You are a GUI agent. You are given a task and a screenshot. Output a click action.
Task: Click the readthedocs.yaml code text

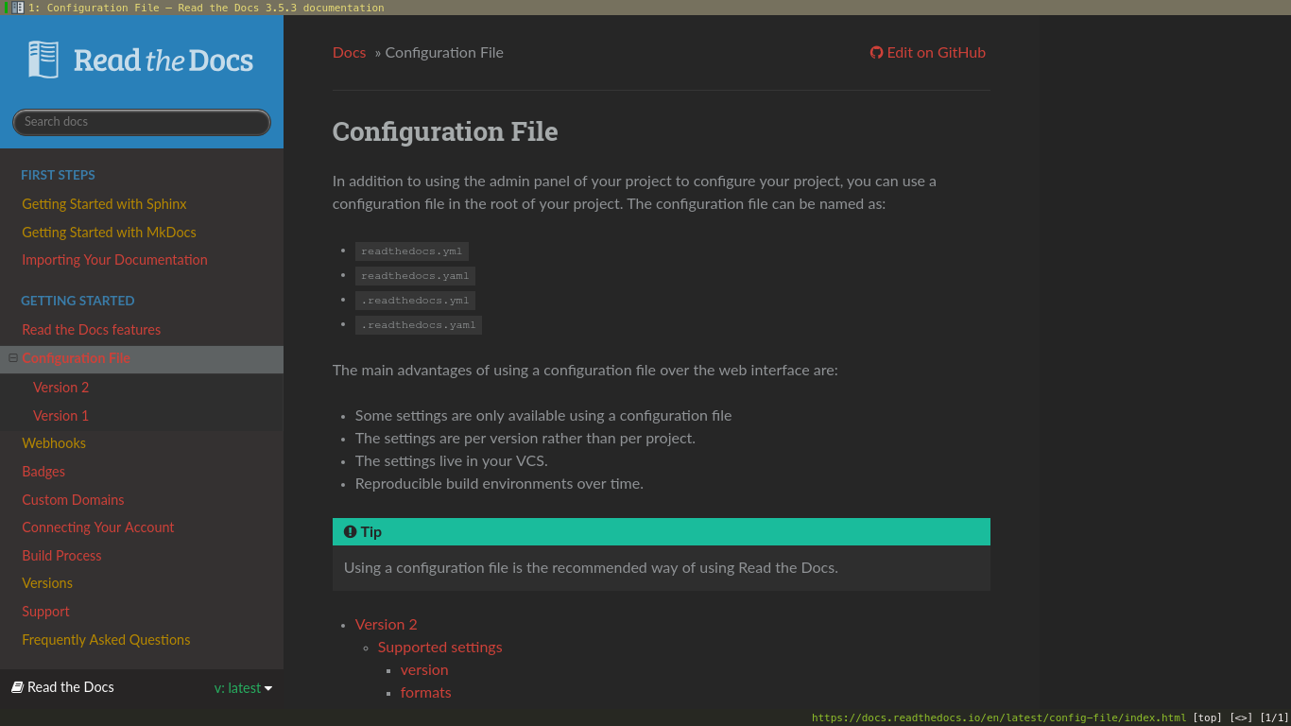pyautogui.click(x=415, y=276)
